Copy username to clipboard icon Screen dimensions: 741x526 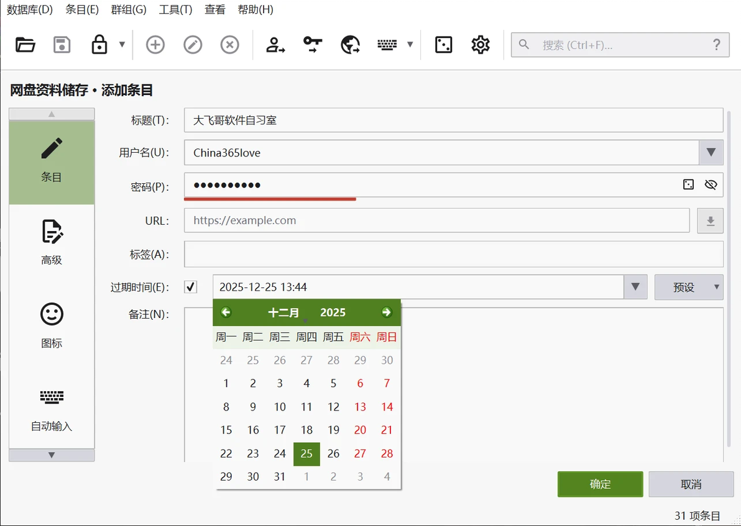coord(275,45)
